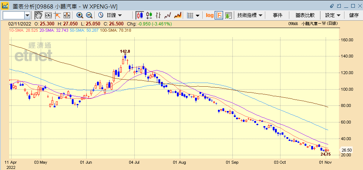Click the 24.75 low price label
The image size is (363, 170).
pyautogui.click(x=326, y=154)
